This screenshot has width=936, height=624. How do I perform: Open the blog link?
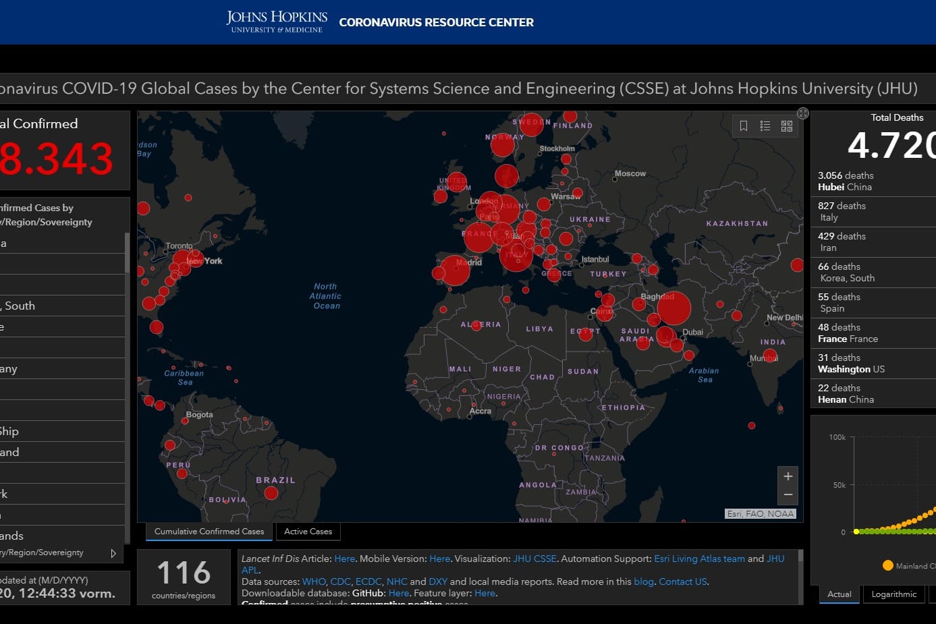644,582
